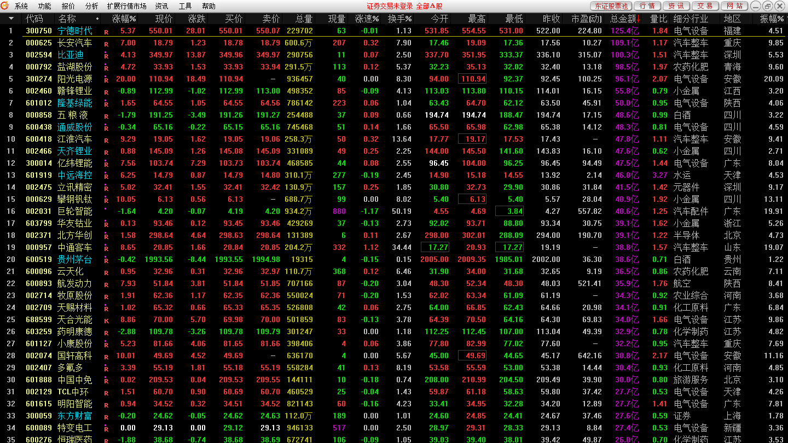Viewport: 788px width, 443px height.
Task: Select the 长安汽车 stock name
Action: tap(75, 43)
